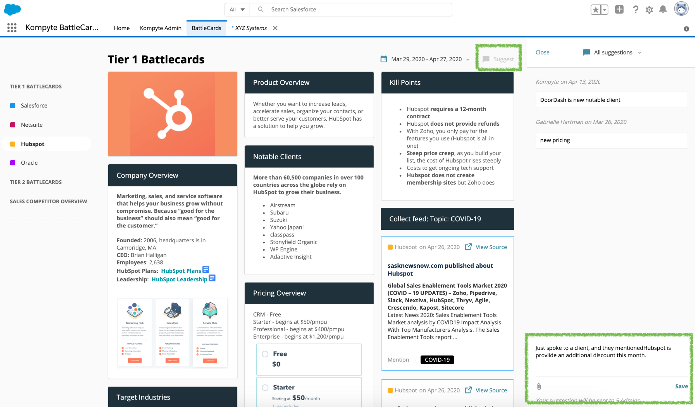Switch to the XYZ Systems tab

pos(251,28)
